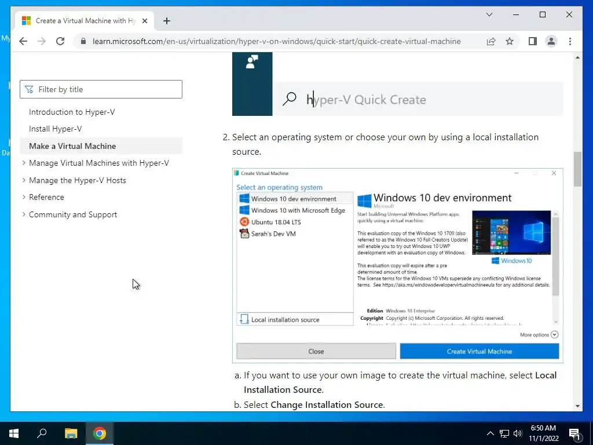Screen dimensions: 593x445
Task: Click the Filter by title input
Action: pyautogui.click(x=101, y=89)
